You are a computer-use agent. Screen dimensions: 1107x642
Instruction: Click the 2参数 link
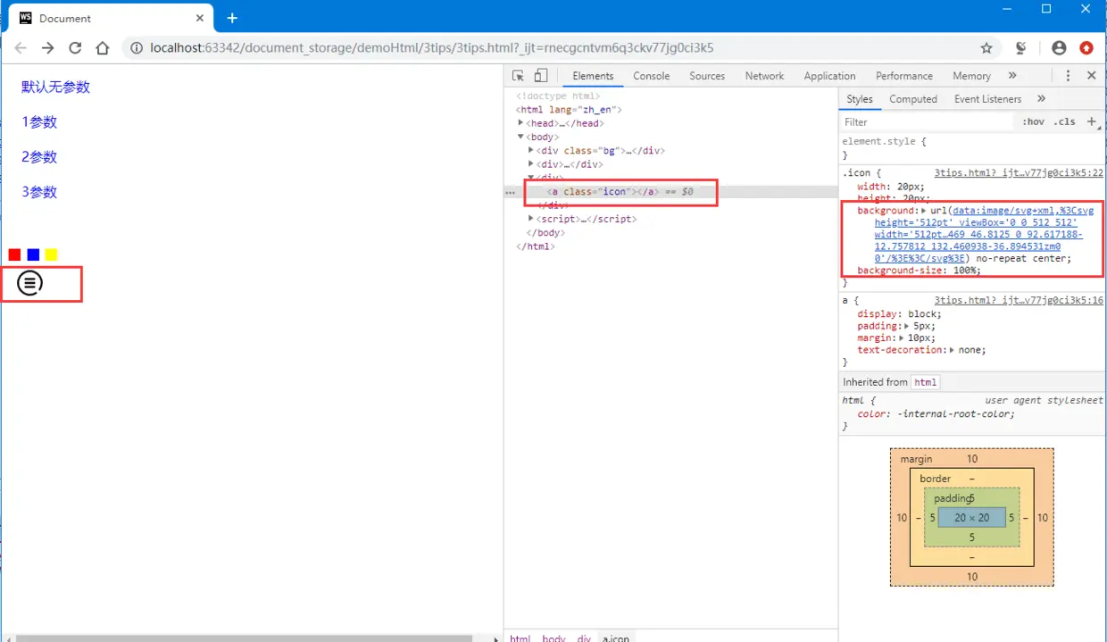pos(39,156)
